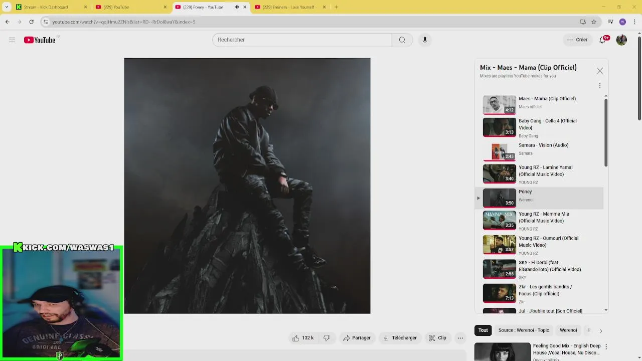Click the install app icon in address bar

(583, 22)
